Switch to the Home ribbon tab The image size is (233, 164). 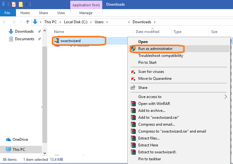25,13
